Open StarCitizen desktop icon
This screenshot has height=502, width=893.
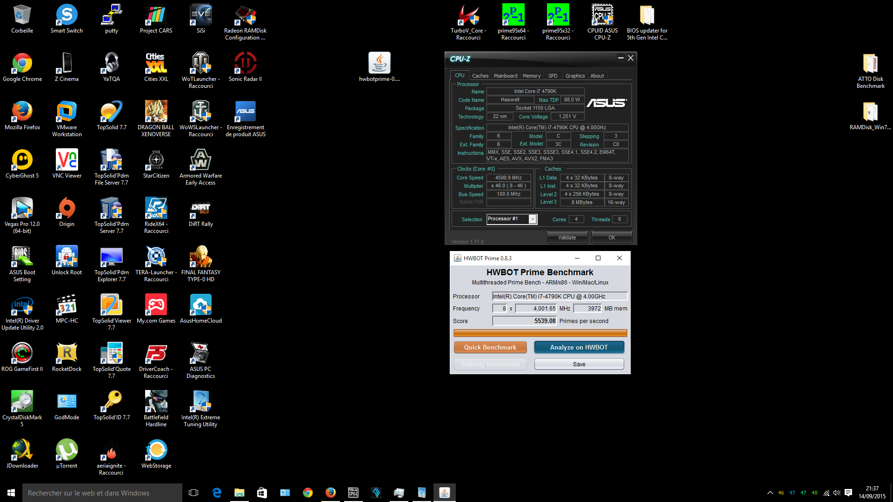(156, 164)
